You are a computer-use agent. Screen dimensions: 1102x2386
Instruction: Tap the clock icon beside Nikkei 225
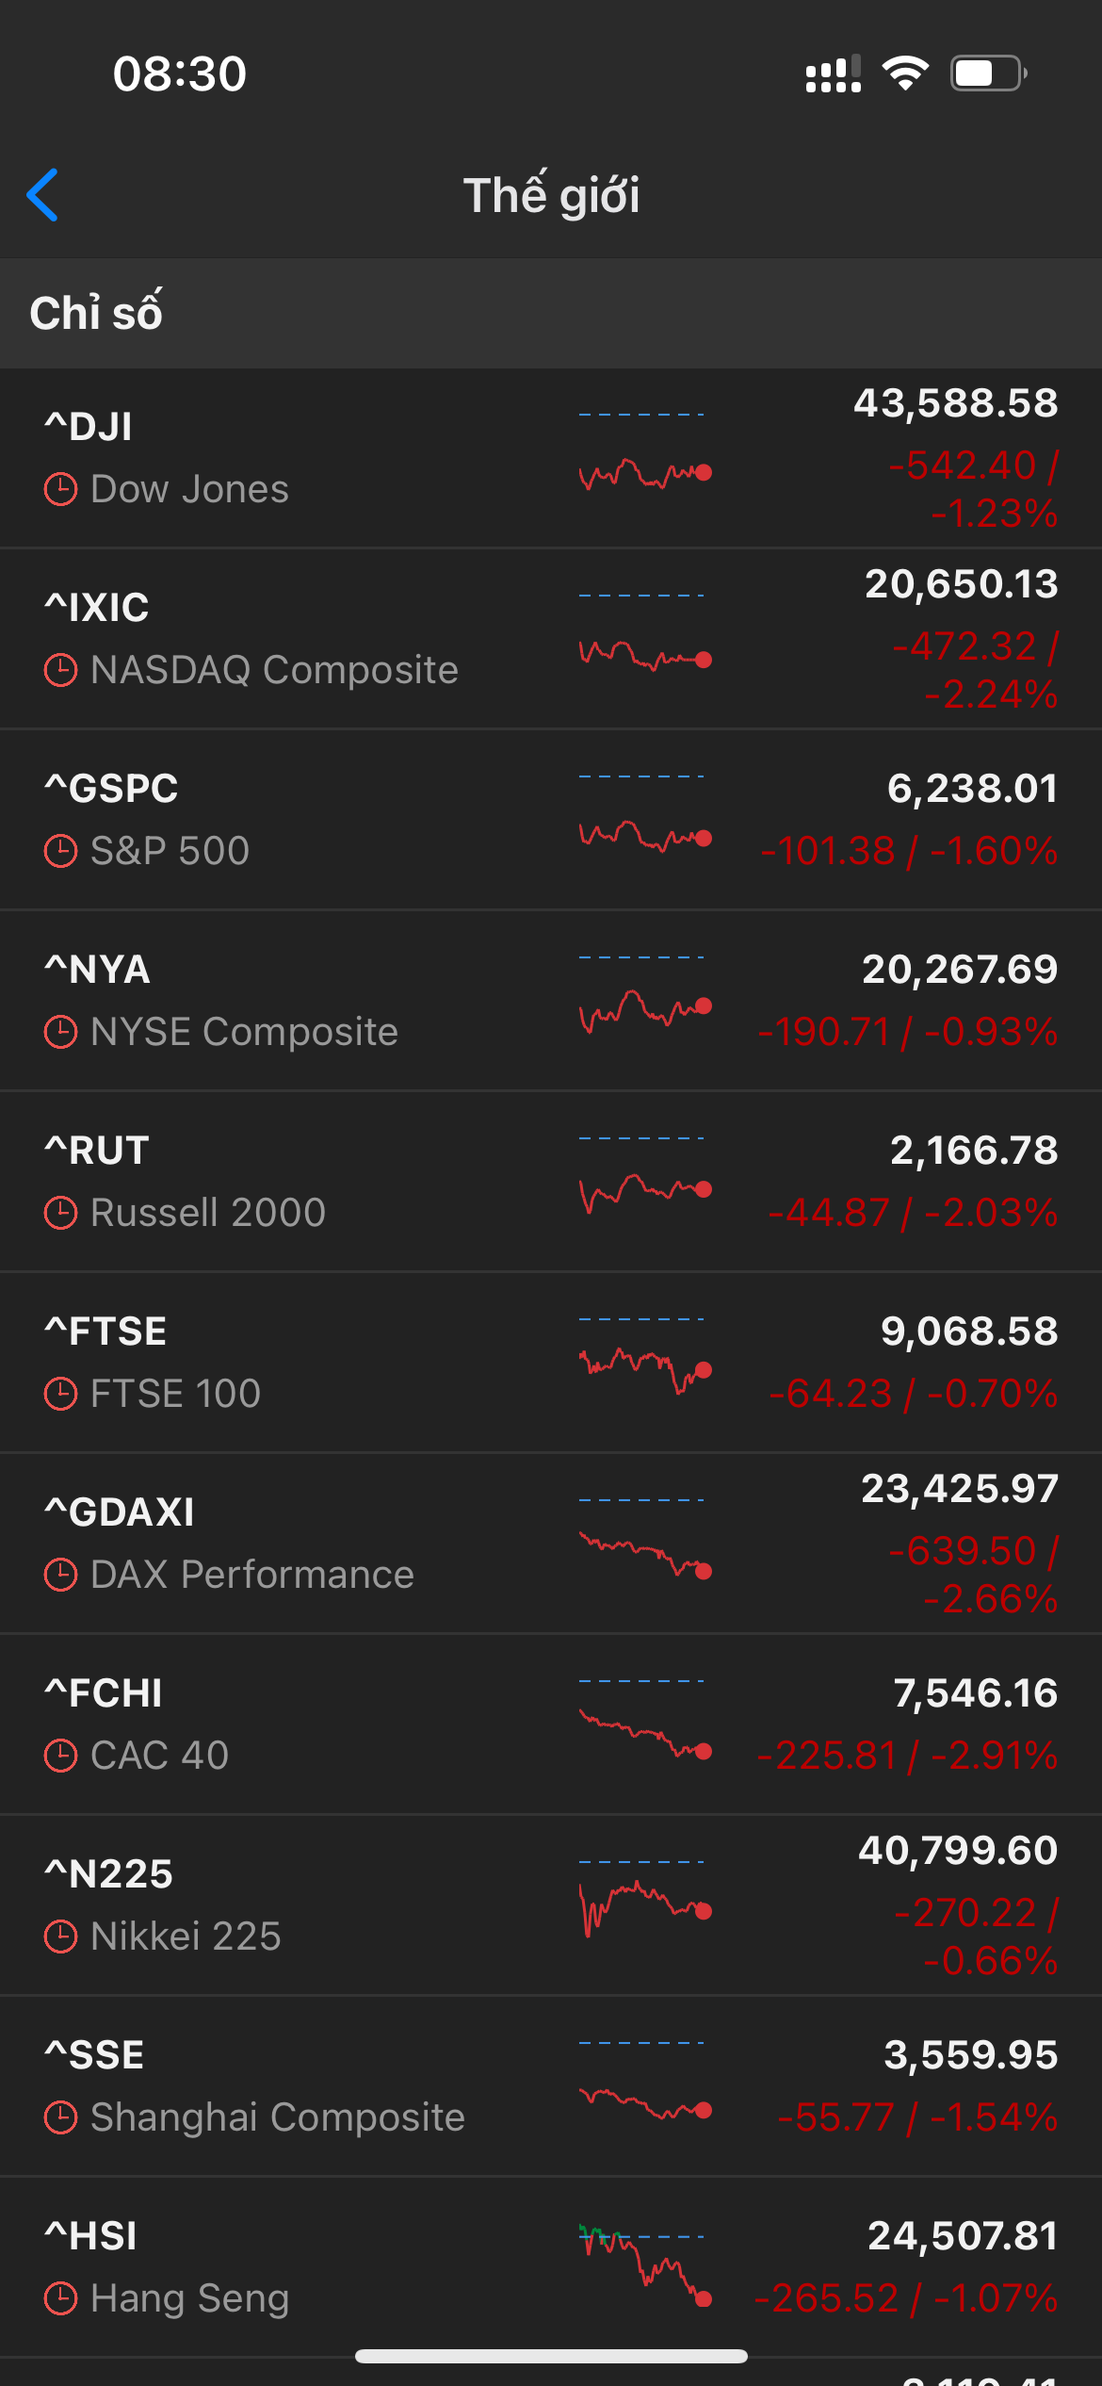tap(61, 1937)
